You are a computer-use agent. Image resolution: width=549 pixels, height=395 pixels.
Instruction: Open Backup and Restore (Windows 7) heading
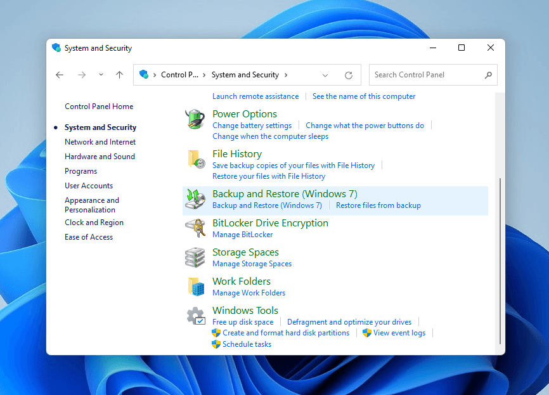pyautogui.click(x=285, y=193)
